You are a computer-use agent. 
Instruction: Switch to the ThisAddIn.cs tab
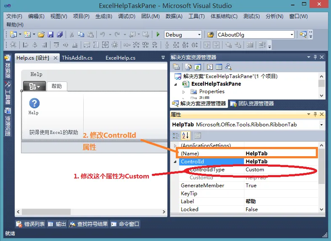[77, 58]
